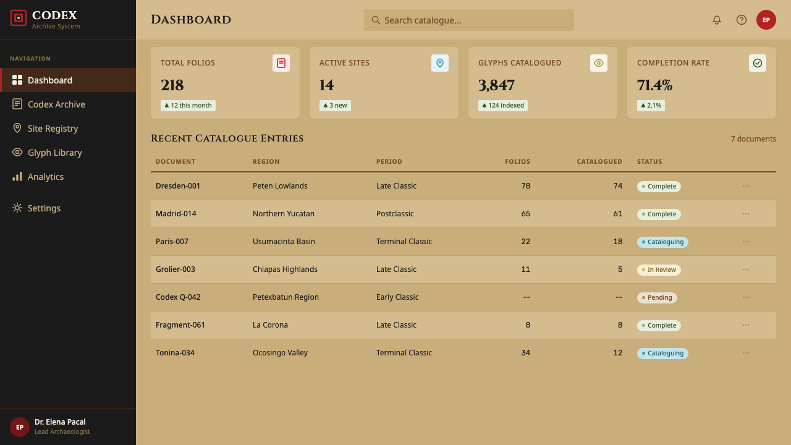Select the Fragment-061 document name
The height and width of the screenshot is (445, 791).
(x=180, y=324)
